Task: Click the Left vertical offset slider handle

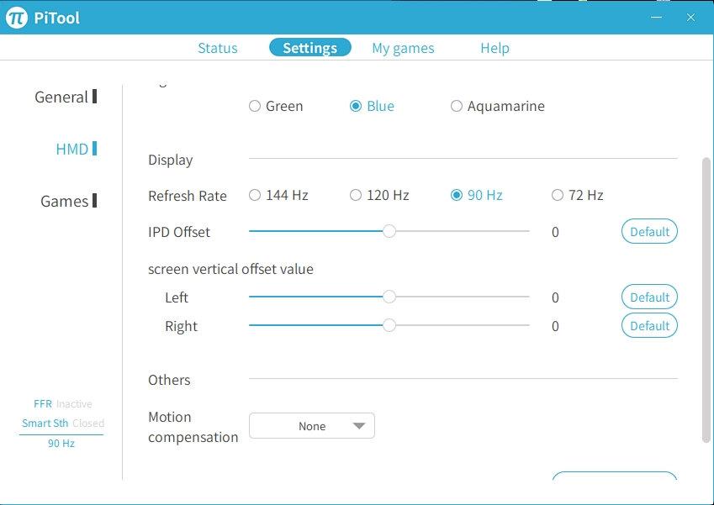Action: (389, 297)
